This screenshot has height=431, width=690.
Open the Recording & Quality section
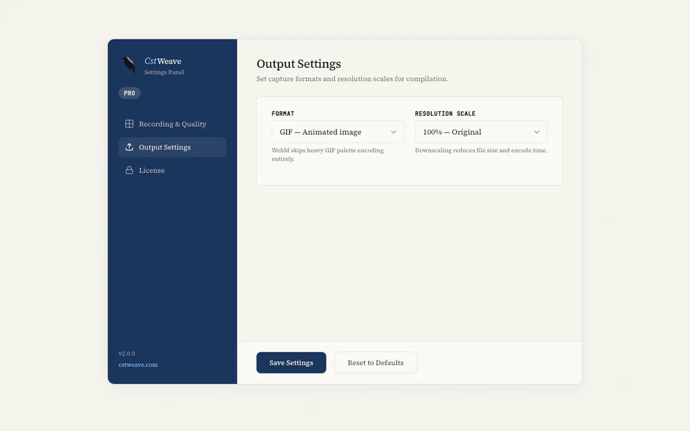[172, 124]
